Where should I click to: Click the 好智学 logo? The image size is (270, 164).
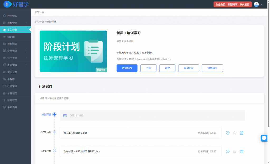click(16, 4)
